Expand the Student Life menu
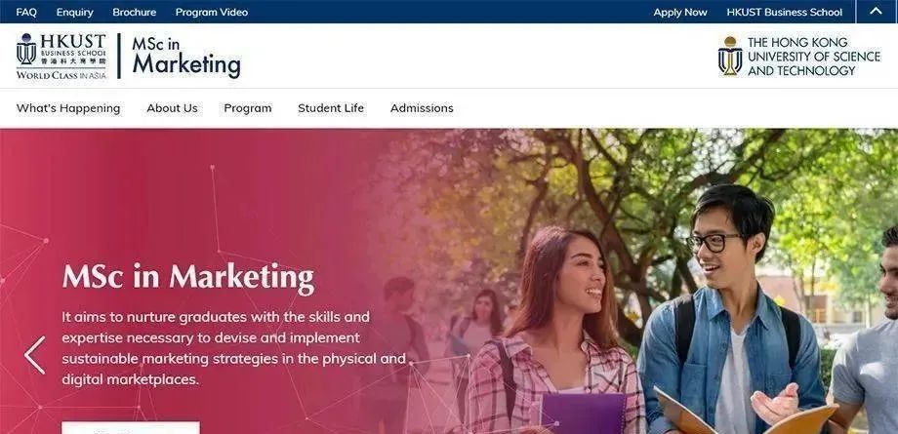 click(x=331, y=108)
